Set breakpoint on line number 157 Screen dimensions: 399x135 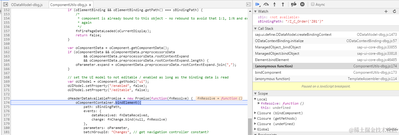[x=6, y=31]
